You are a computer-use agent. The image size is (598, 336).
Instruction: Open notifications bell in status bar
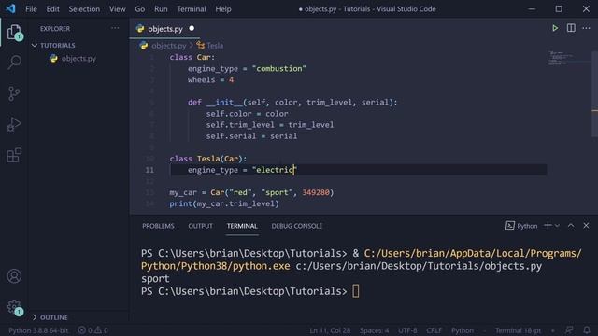point(587,330)
